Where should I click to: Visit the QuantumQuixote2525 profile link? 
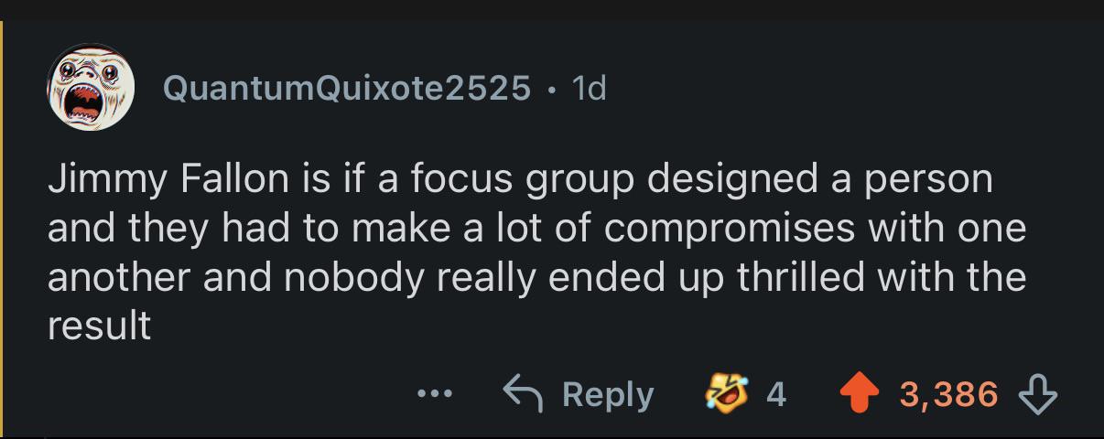tap(347, 88)
